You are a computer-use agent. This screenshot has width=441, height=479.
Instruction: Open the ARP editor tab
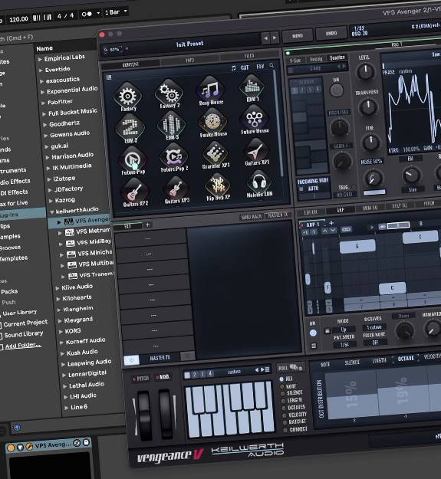pyautogui.click(x=341, y=210)
